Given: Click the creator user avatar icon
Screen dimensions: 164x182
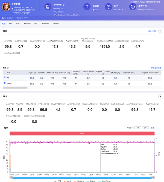Looking at the screenshot, I should tap(87, 7).
